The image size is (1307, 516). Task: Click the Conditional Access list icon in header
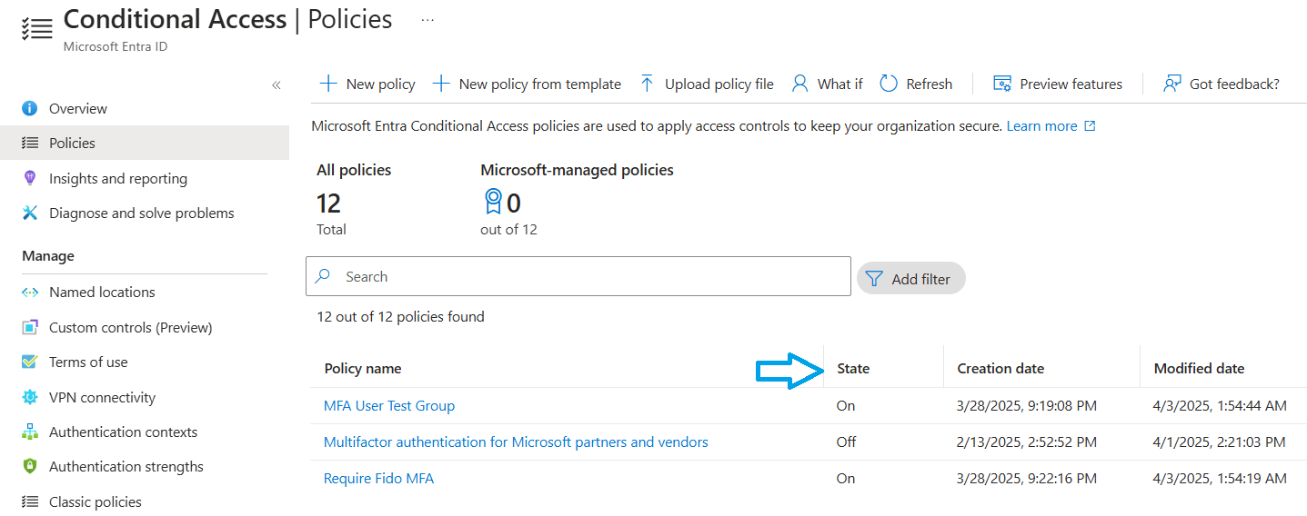pos(37,27)
